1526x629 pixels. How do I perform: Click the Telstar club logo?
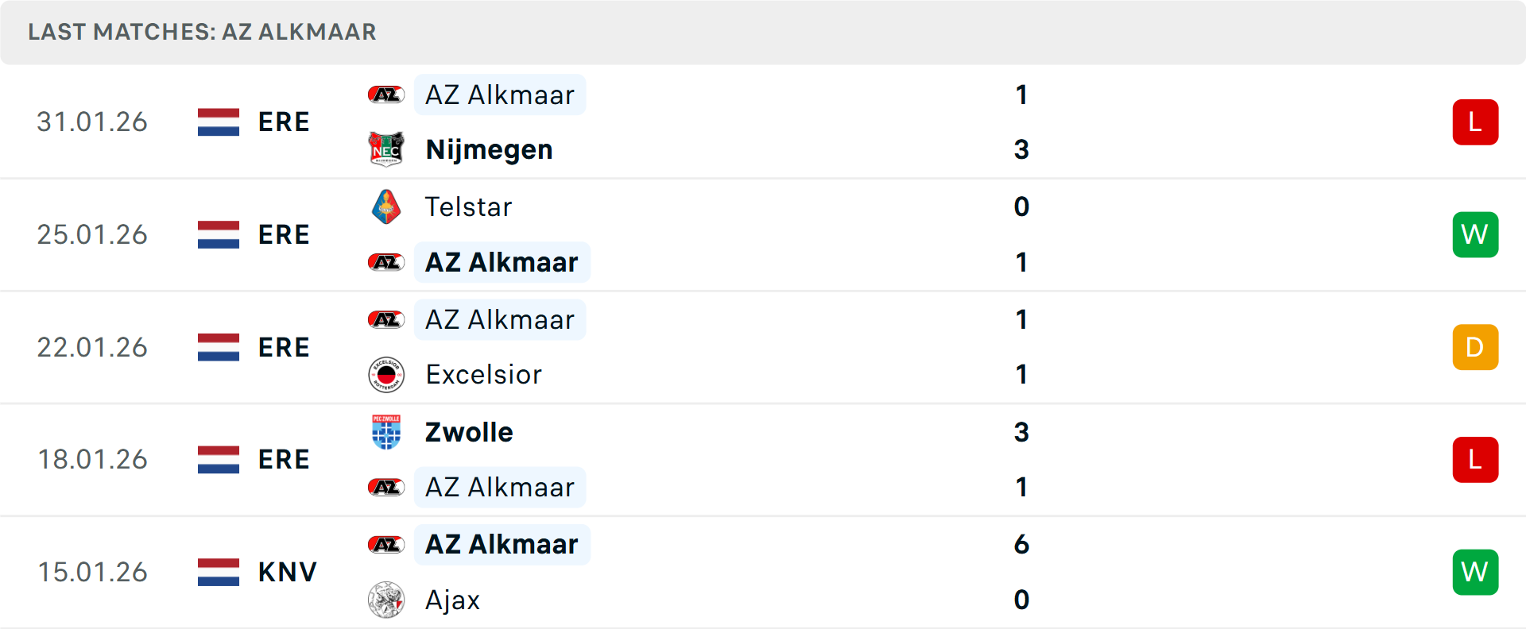tap(386, 206)
